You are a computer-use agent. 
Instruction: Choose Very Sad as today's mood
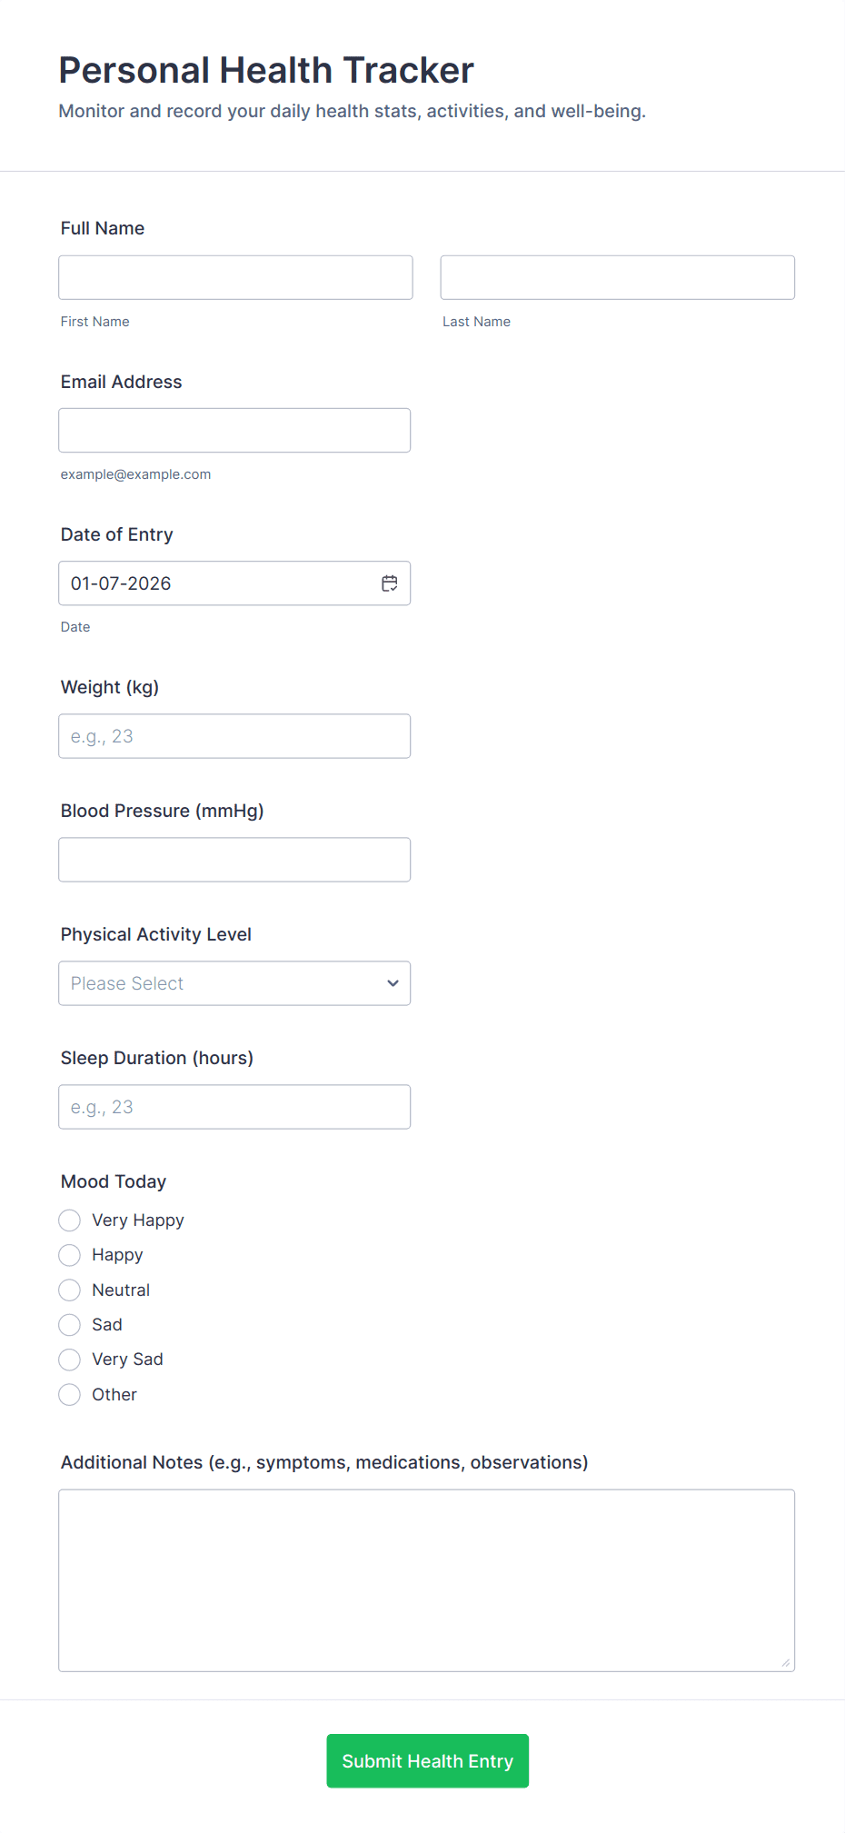tap(69, 1360)
